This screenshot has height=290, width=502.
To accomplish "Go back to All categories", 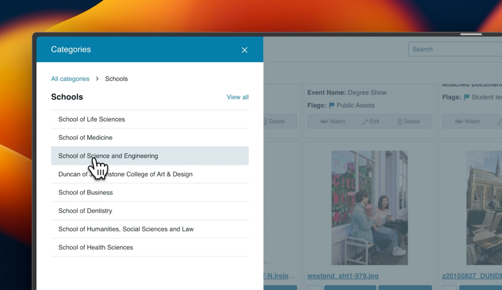I will 70,79.
